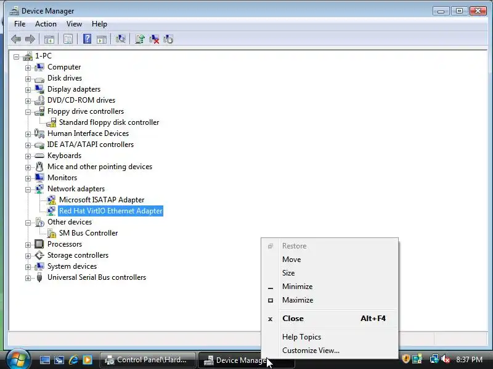Collapse the Network adapters category
Screen dimensions: 493x369
click(x=28, y=189)
